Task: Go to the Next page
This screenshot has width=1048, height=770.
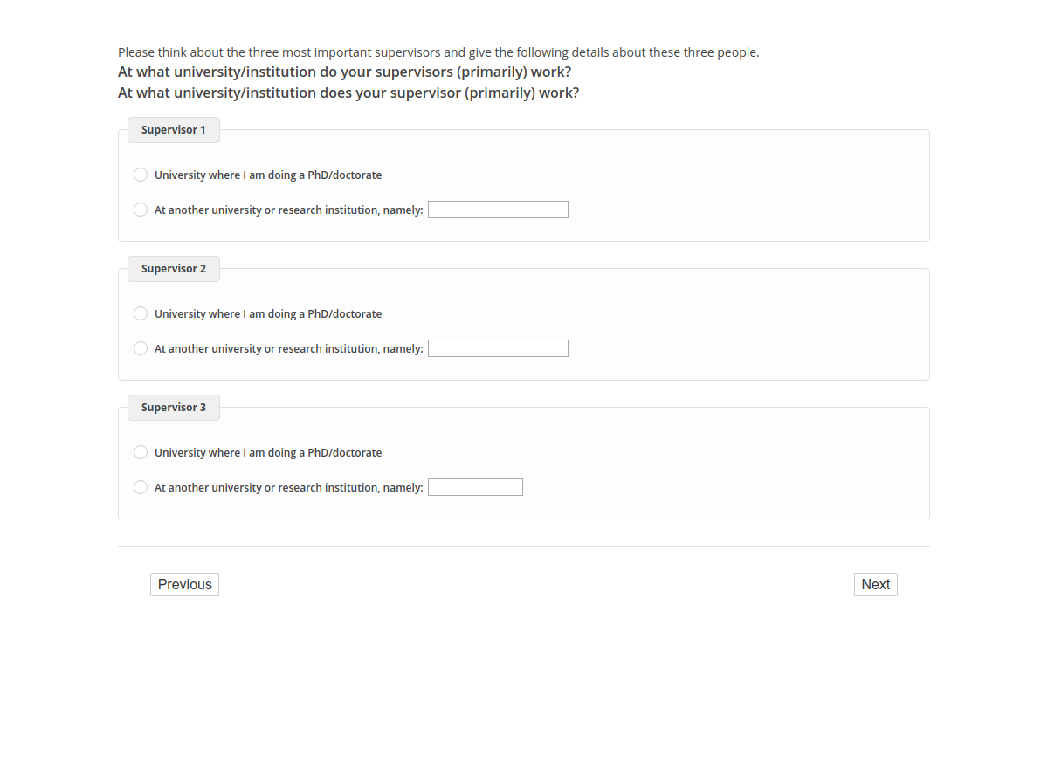Action: (875, 585)
